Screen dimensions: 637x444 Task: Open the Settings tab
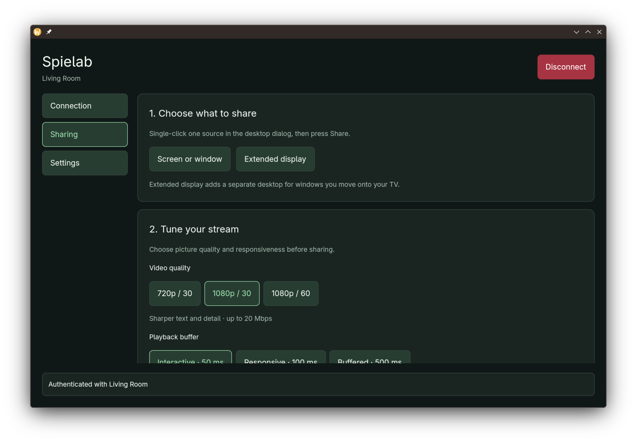coord(85,163)
